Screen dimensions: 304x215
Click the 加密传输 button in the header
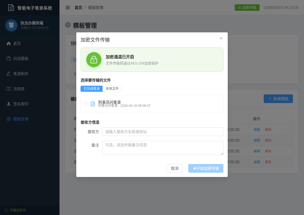click(247, 8)
